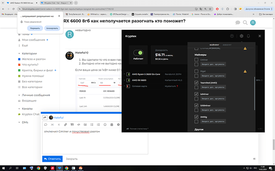
Task: Uncheck the TeamRed (AMD) miner checkbox
Action: [x=196, y=83]
